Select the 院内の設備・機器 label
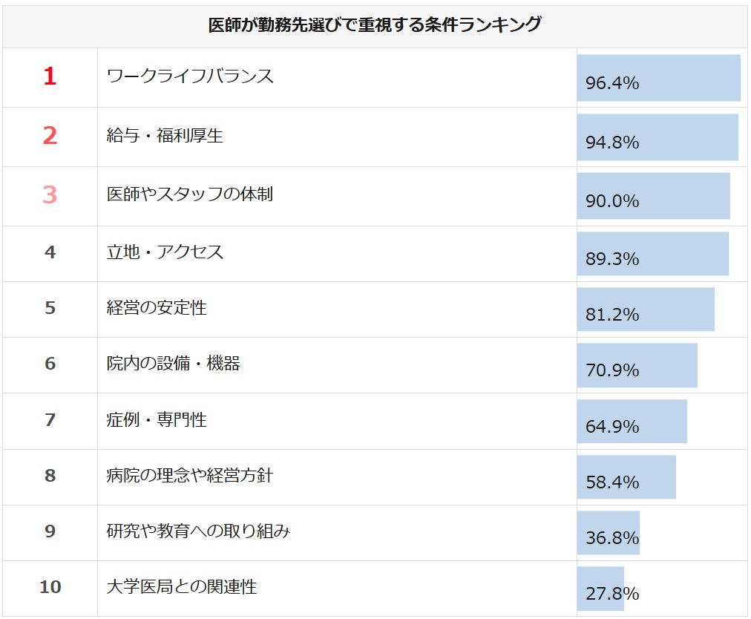 coord(174,364)
